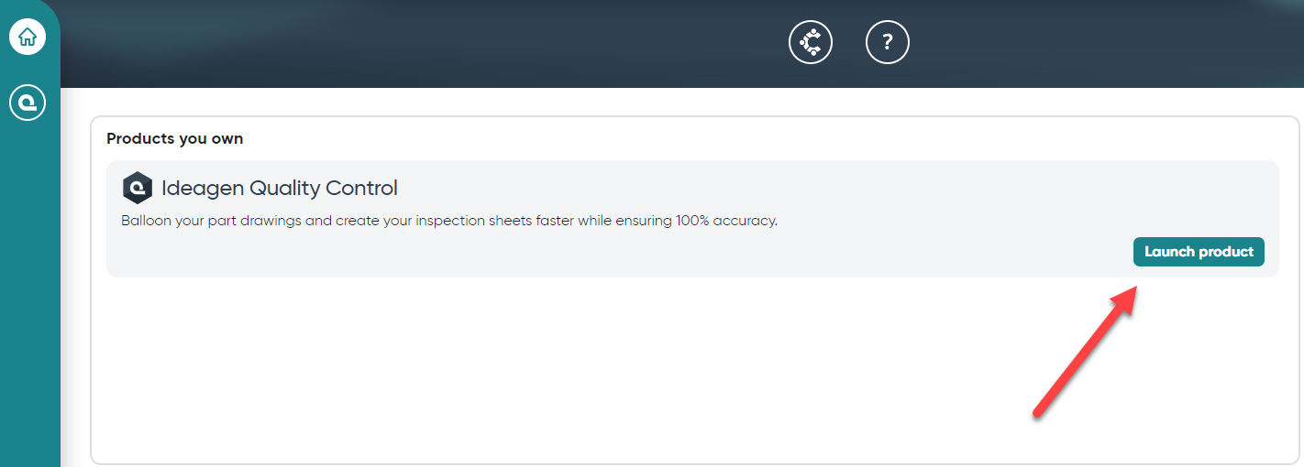Image resolution: width=1304 pixels, height=467 pixels.
Task: Open the Ideagen logo icon in sidebar
Action: 28,103
